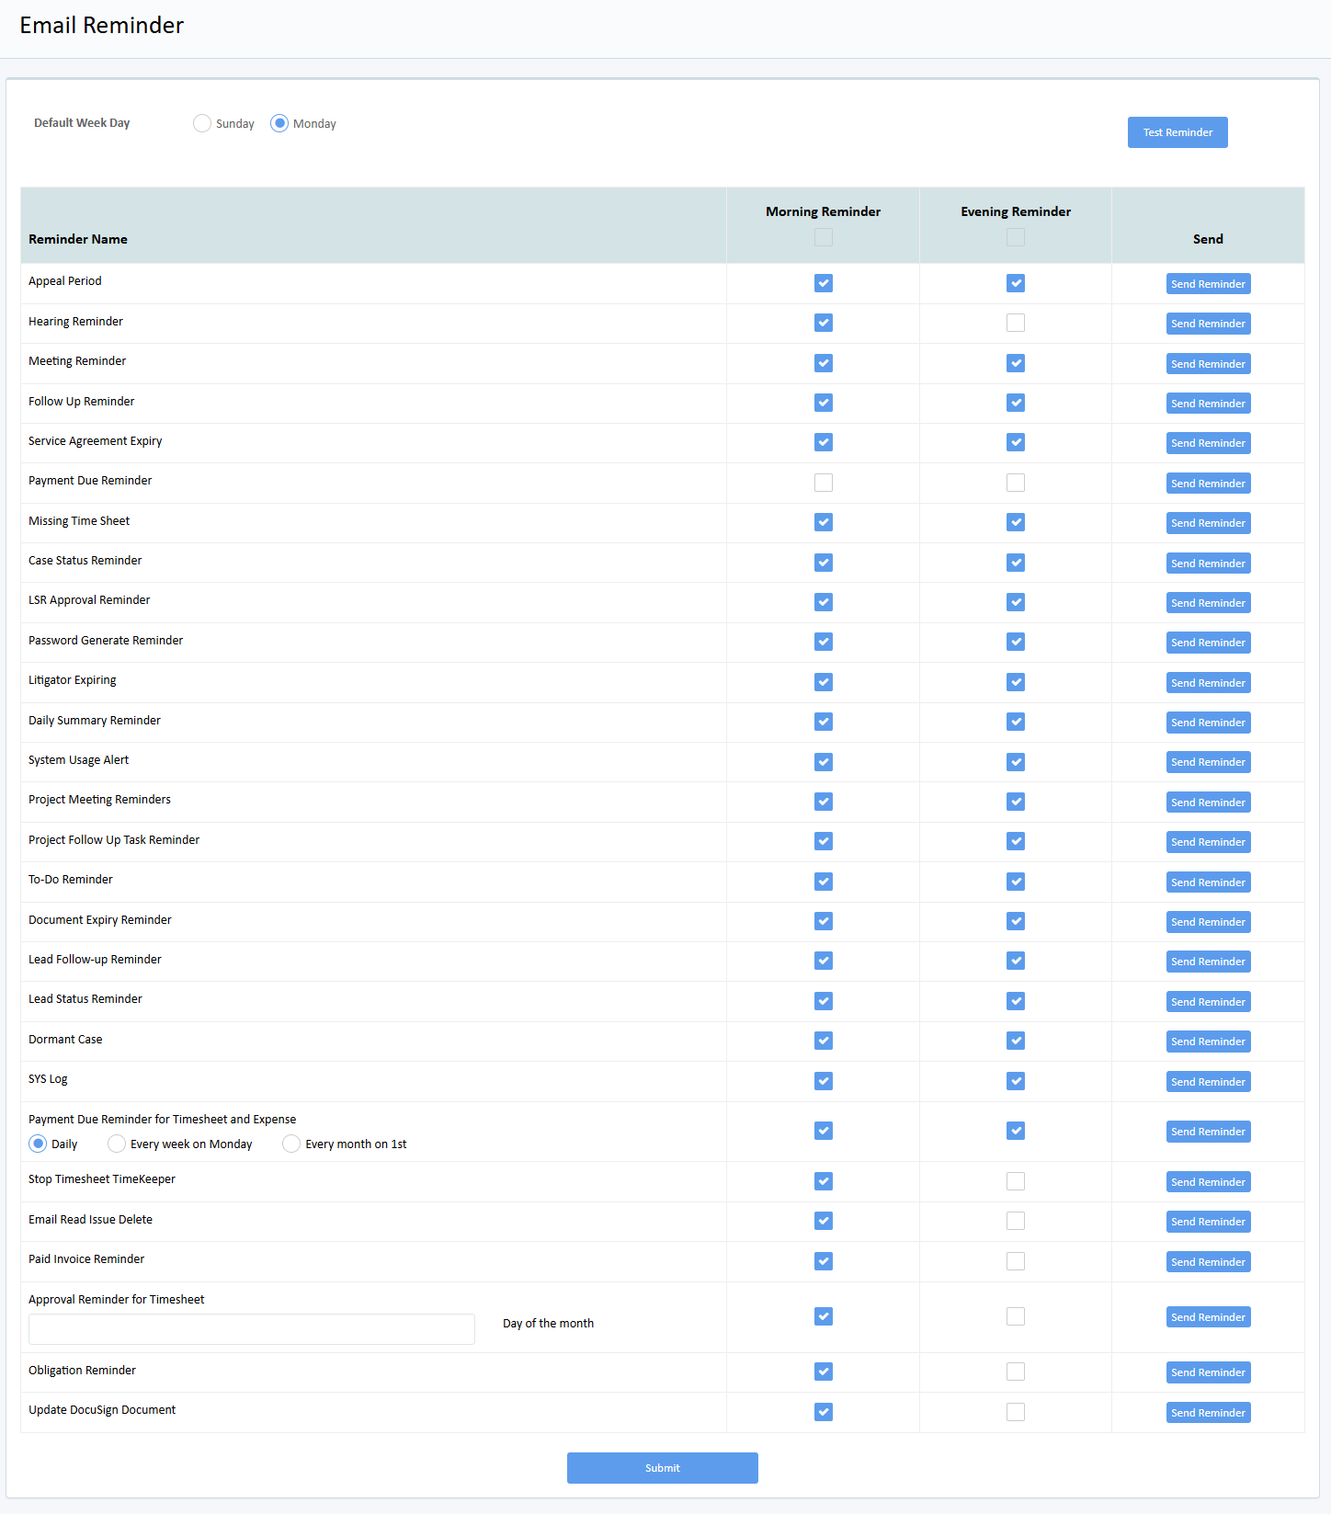The height and width of the screenshot is (1514, 1331).
Task: Uncheck Morning Reminder for Password Generate Reminder
Action: (x=824, y=642)
